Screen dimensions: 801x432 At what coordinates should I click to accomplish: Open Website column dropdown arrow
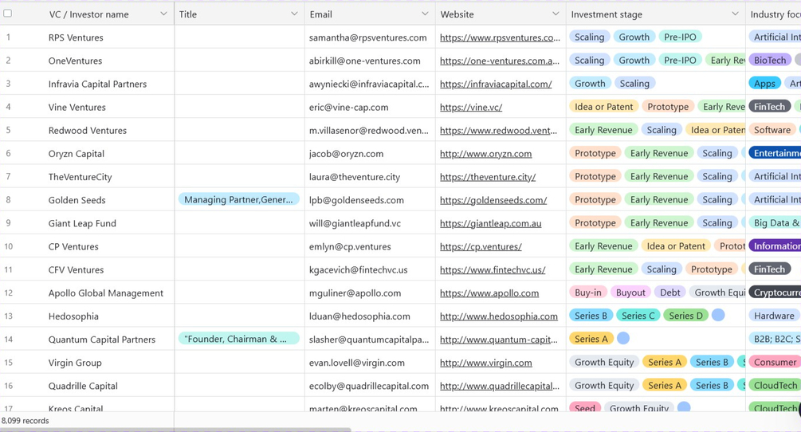point(556,14)
